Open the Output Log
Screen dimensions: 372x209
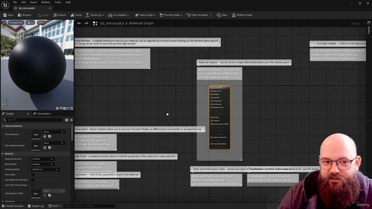coord(36,206)
